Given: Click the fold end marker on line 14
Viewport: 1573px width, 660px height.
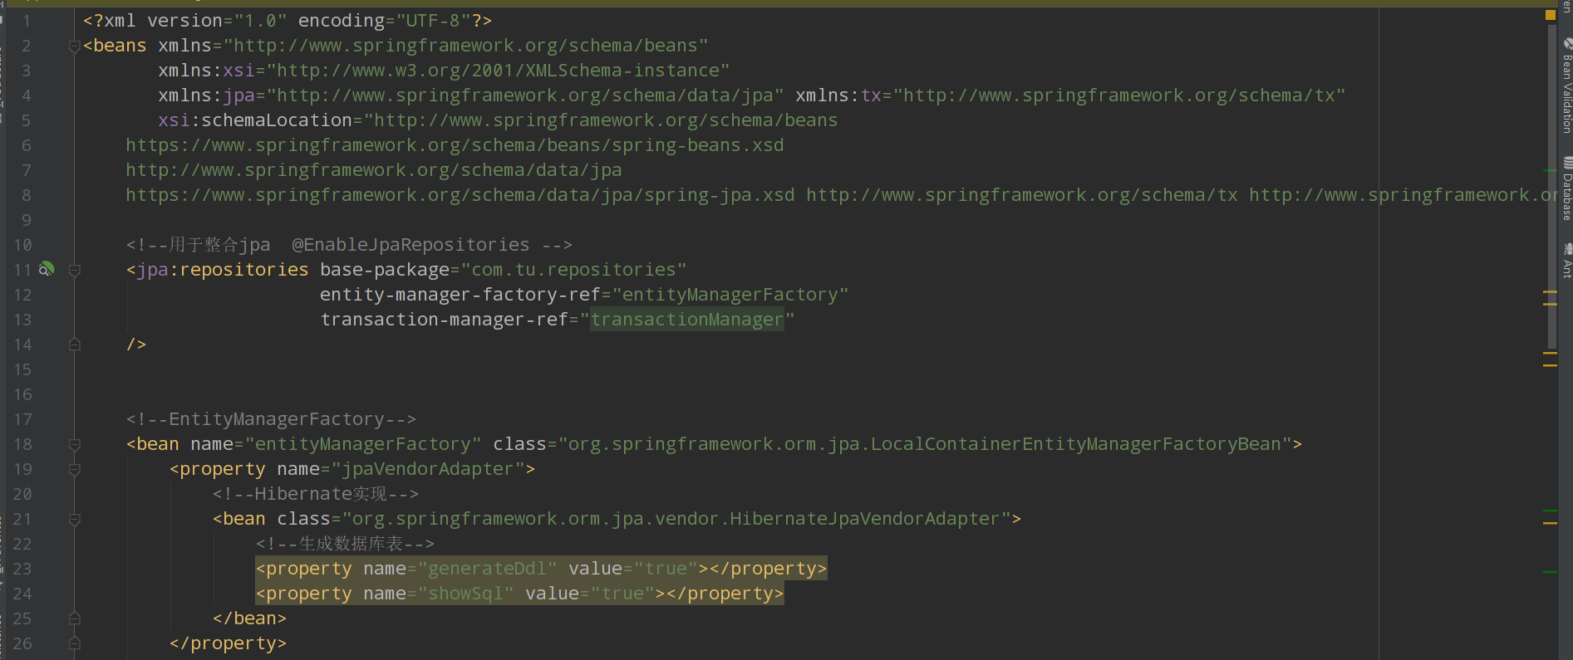Looking at the screenshot, I should pos(74,344).
